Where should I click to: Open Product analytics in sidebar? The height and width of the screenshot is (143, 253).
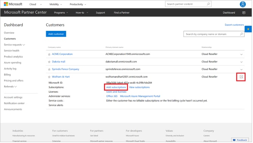click(x=13, y=57)
